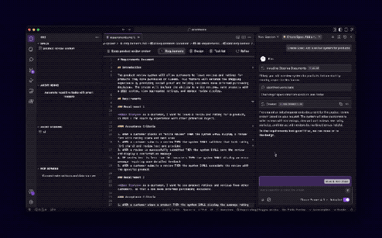The image size is (382, 238).
Task: Collapse the SPECS section in the sidebar
Action: coord(45,43)
